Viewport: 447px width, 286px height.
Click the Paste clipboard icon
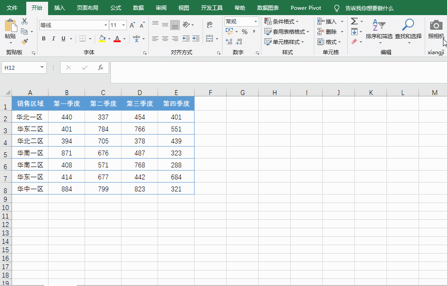click(11, 25)
